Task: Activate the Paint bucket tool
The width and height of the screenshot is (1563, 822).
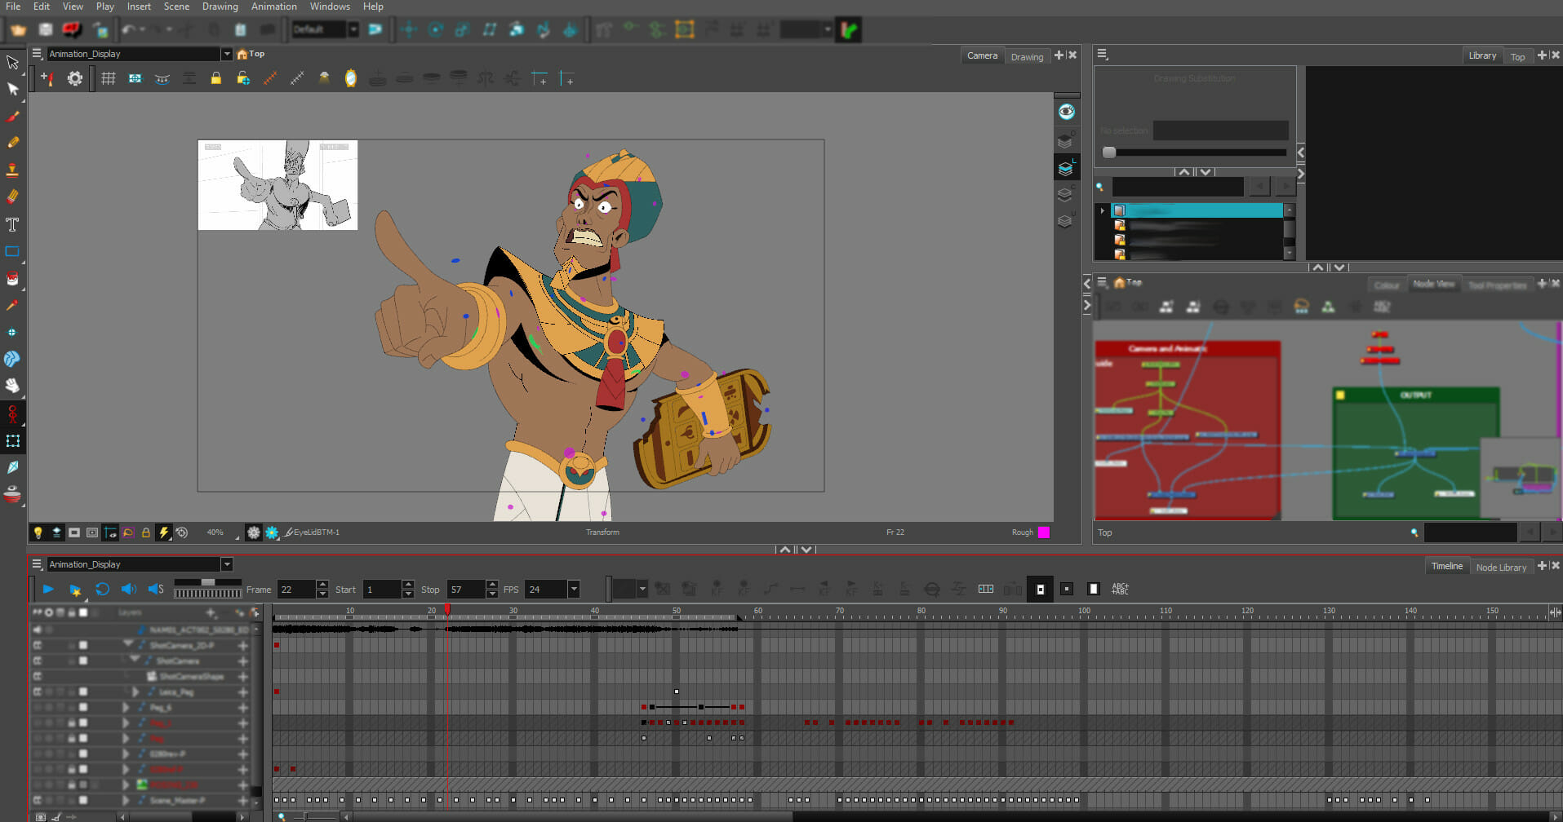Action: 13,278
